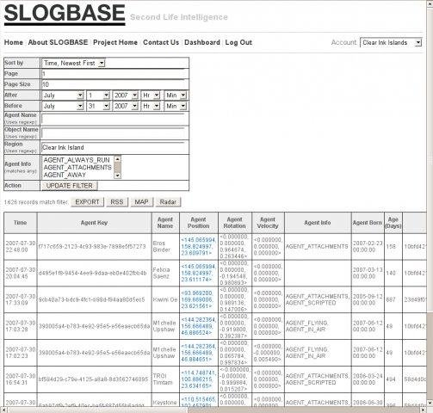433x413 pixels.
Task: Open Eros Binder's position link
Action: 198,246
